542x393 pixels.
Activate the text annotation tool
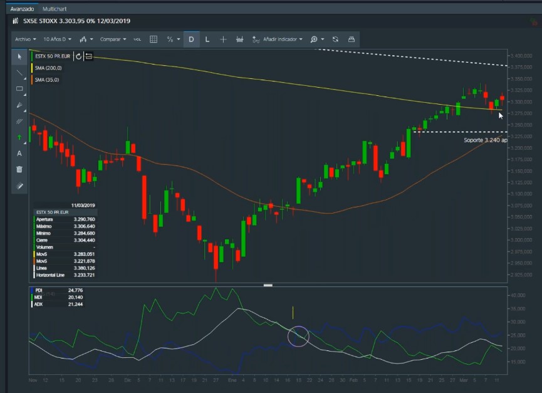[x=19, y=154]
